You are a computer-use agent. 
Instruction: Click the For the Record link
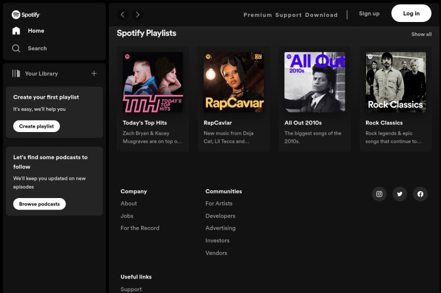140,228
